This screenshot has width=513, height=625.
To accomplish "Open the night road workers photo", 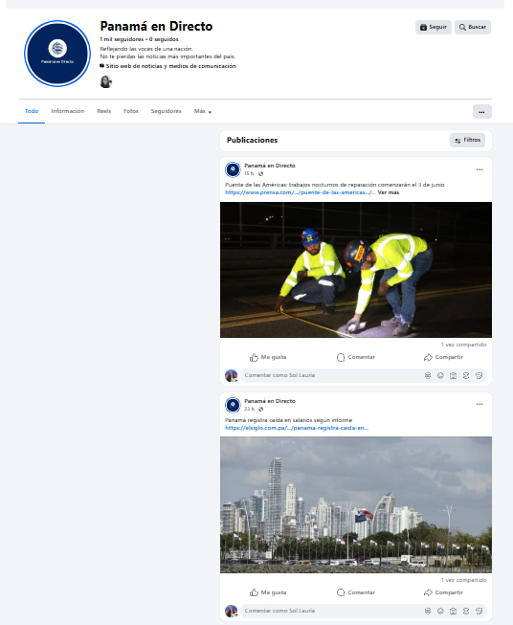I will coord(355,270).
